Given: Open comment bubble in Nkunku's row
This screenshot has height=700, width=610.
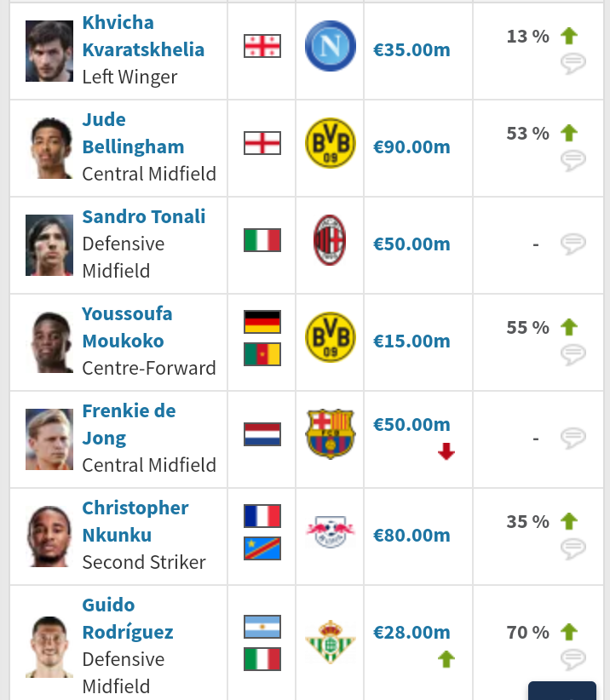Looking at the screenshot, I should [x=573, y=548].
